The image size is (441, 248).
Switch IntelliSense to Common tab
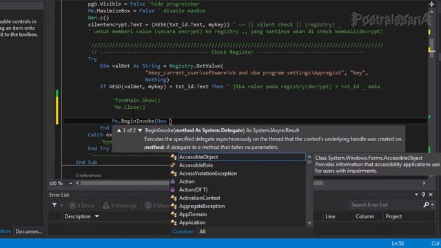tap(183, 231)
